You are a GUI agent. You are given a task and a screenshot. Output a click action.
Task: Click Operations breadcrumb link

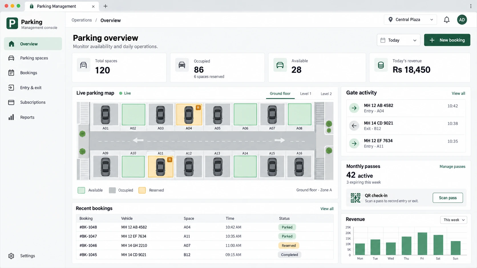tap(82, 20)
